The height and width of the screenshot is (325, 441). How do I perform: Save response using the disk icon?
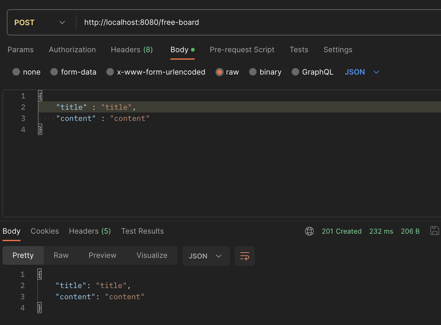[x=434, y=231]
